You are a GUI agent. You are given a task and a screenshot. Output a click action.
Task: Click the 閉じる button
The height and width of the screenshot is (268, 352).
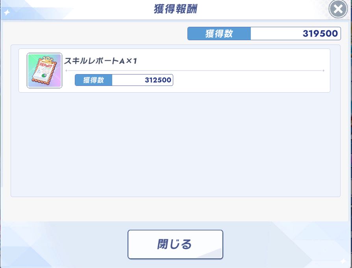175,244
